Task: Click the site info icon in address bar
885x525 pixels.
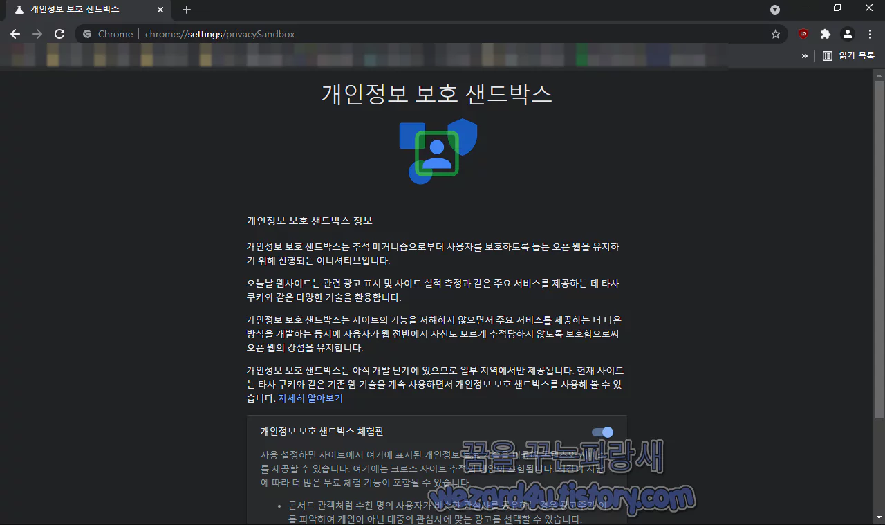Action: (x=86, y=33)
